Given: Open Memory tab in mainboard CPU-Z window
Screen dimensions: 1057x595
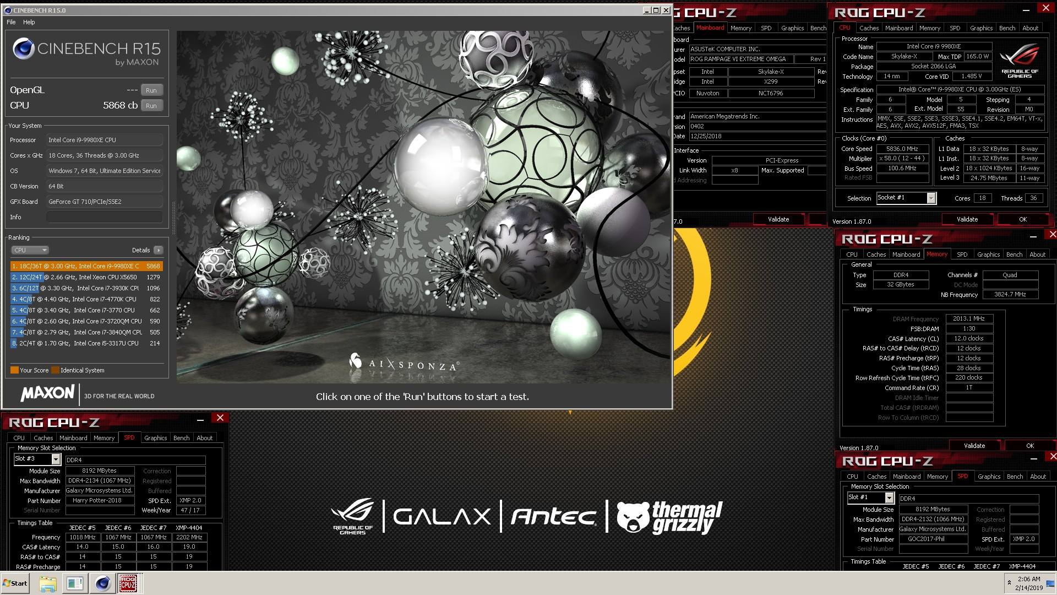Looking at the screenshot, I should point(741,28).
